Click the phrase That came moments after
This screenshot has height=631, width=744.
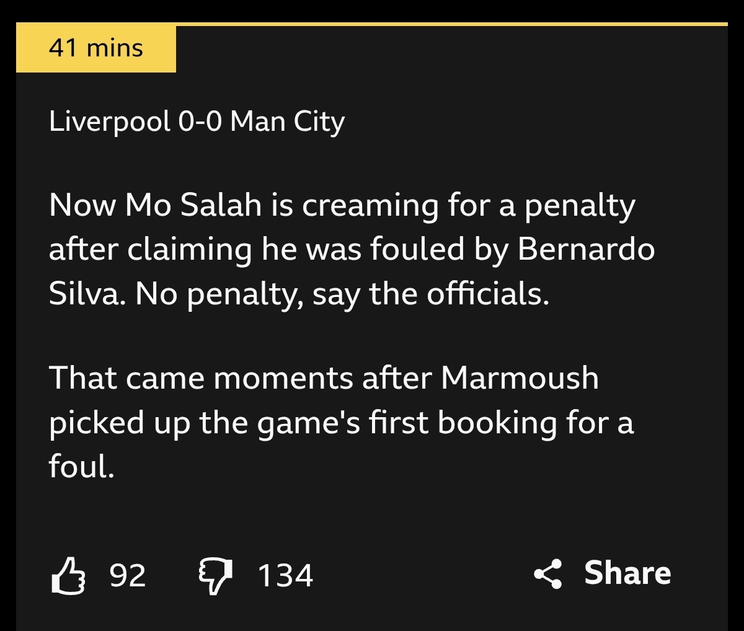click(239, 378)
